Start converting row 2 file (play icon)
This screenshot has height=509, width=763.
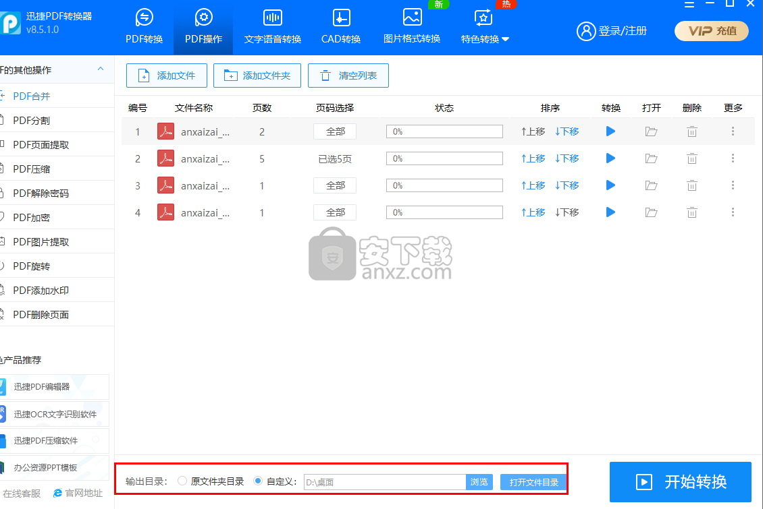point(610,158)
